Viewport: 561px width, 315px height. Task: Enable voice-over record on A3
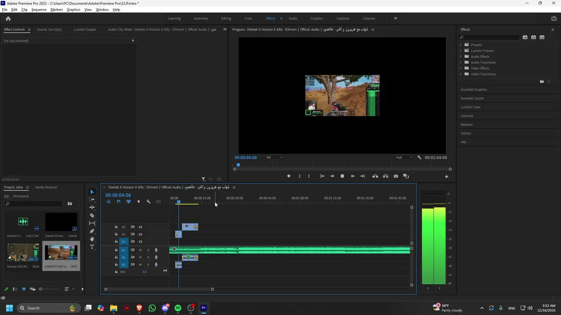[x=156, y=265]
